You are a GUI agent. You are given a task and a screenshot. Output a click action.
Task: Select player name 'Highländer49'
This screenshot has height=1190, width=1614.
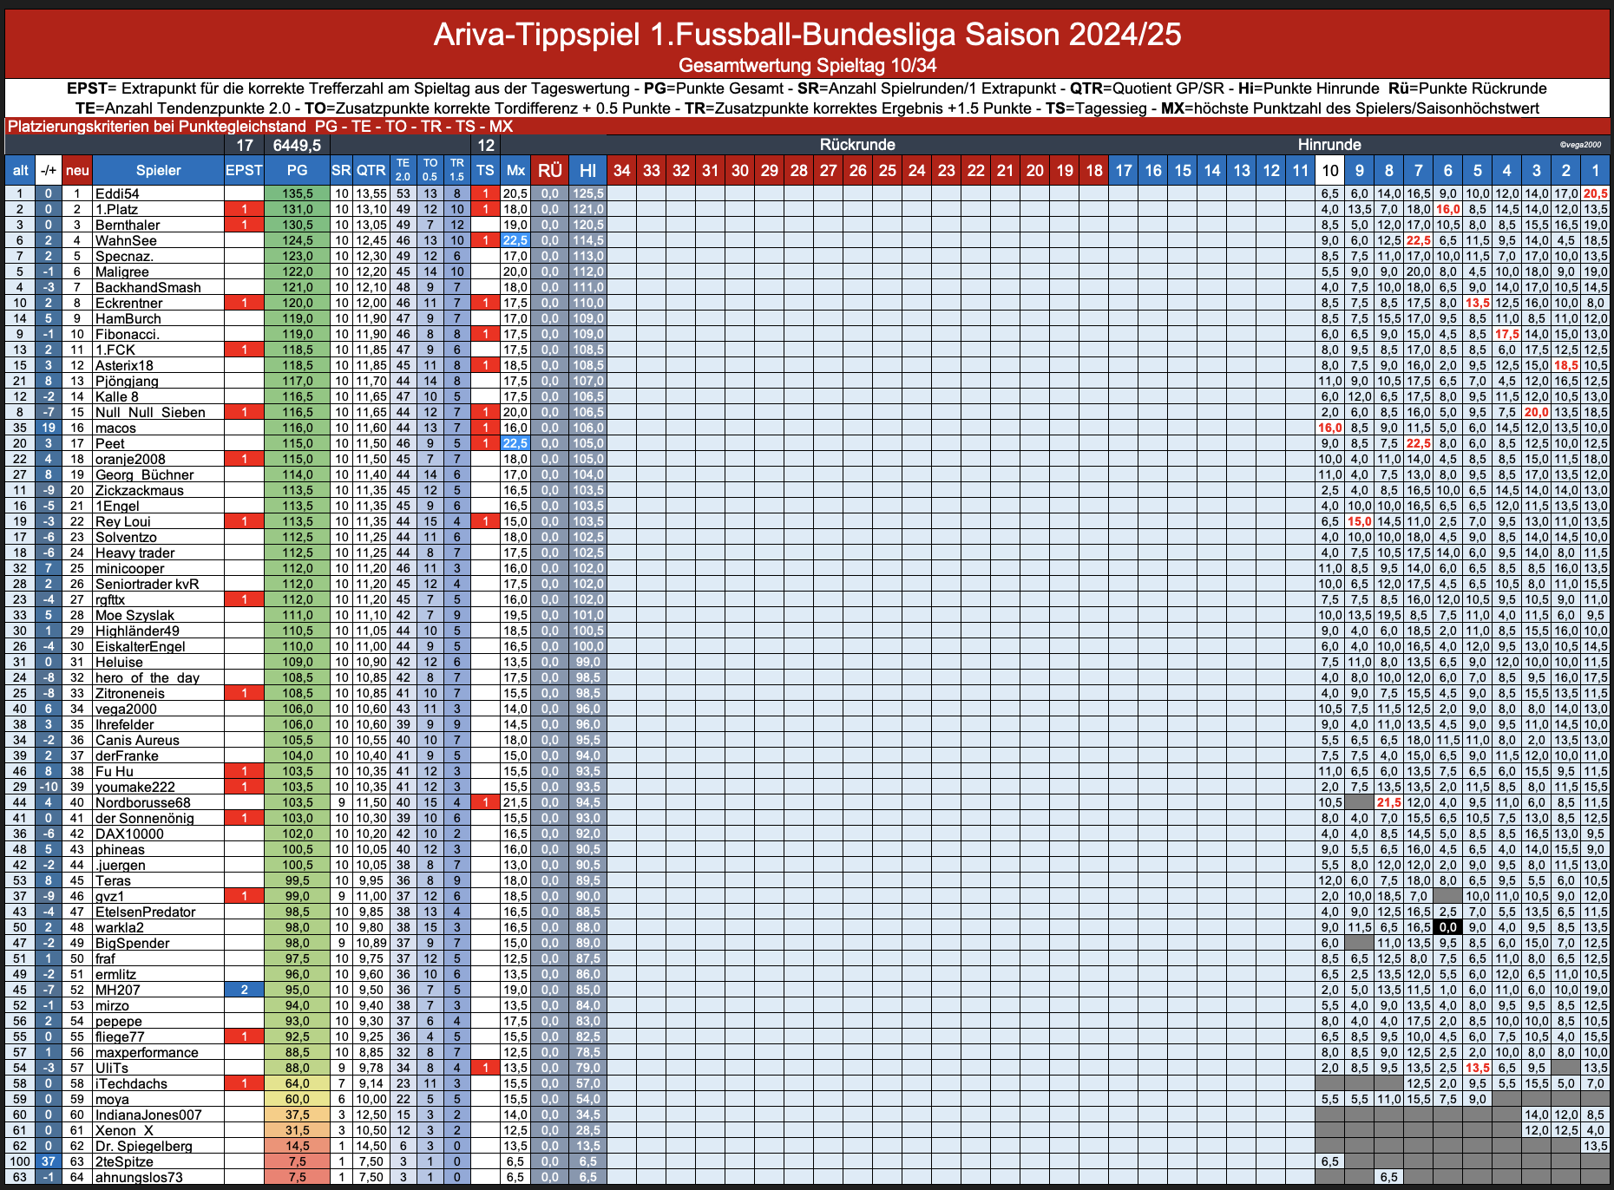point(137,631)
